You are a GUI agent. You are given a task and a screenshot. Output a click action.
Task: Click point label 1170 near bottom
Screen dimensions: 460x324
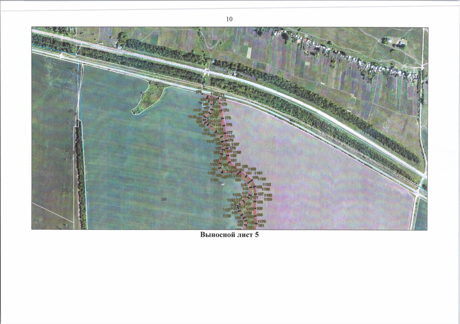click(262, 221)
